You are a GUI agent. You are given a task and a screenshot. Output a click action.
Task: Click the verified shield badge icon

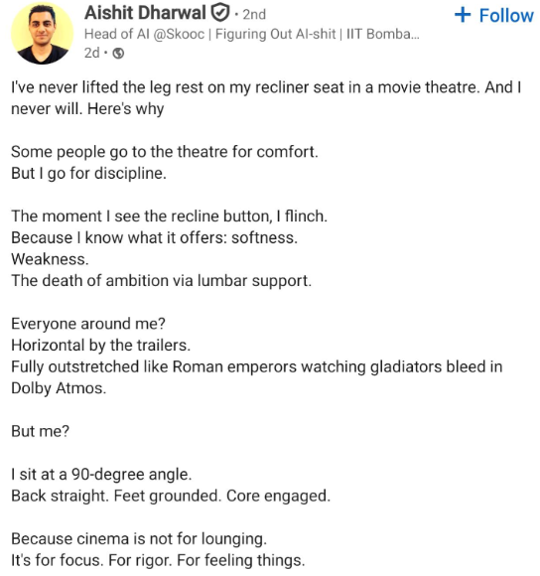pyautogui.click(x=220, y=13)
